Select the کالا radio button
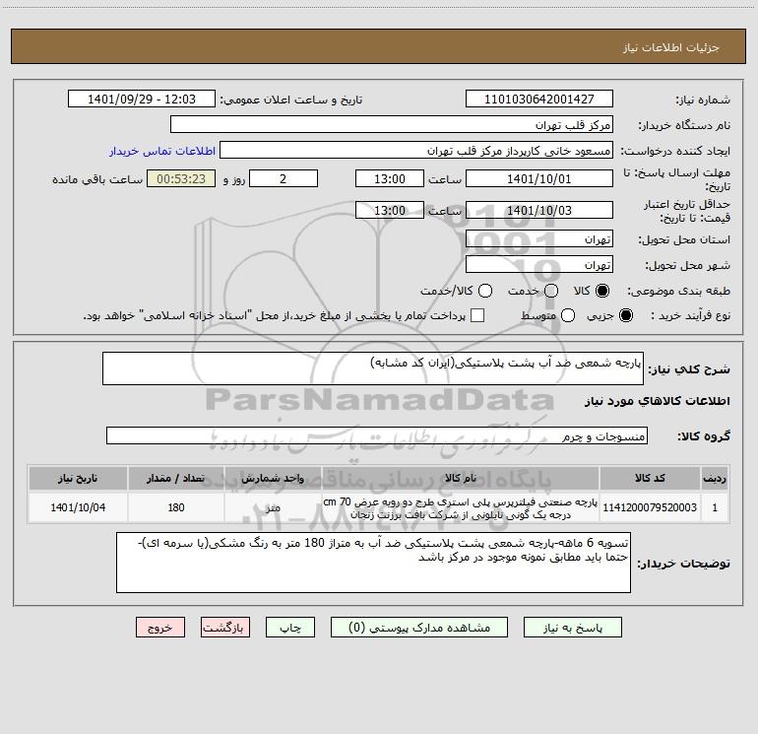 pyautogui.click(x=602, y=291)
